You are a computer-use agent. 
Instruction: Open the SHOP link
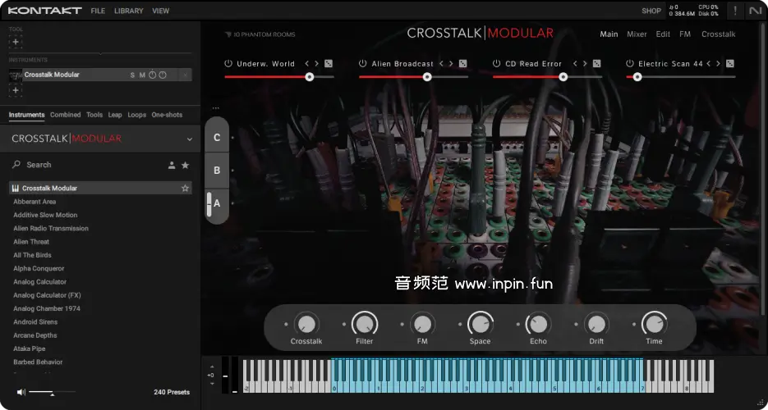651,11
